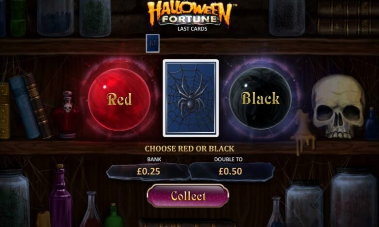Viewport: 379px width, 227px height.
Task: Click the stacked books at top right
Action: pos(348,17)
